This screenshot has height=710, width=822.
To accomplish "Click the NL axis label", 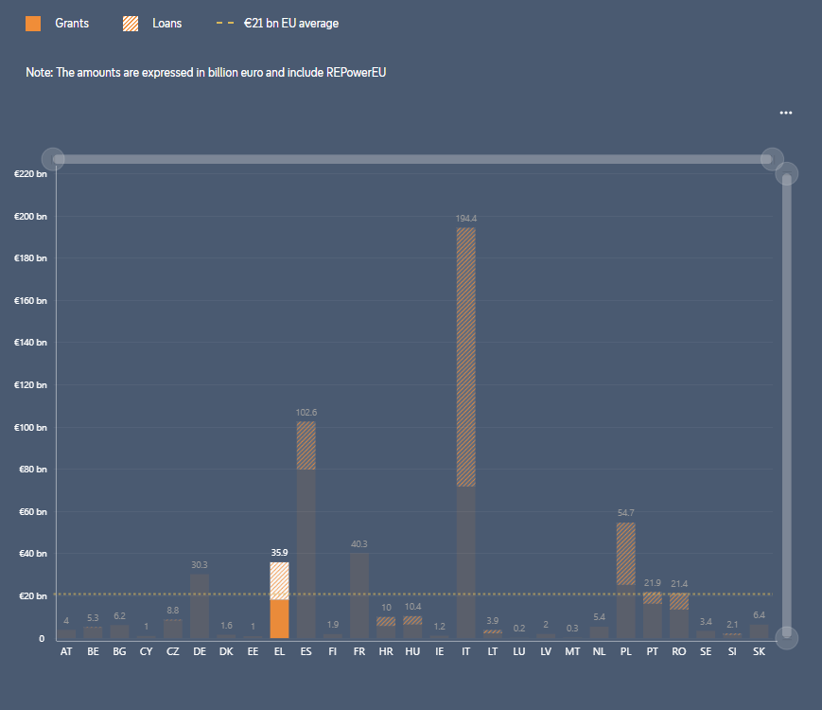I will (599, 651).
